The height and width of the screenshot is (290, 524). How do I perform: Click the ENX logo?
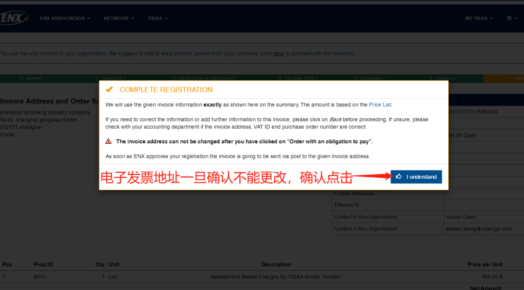pos(14,18)
